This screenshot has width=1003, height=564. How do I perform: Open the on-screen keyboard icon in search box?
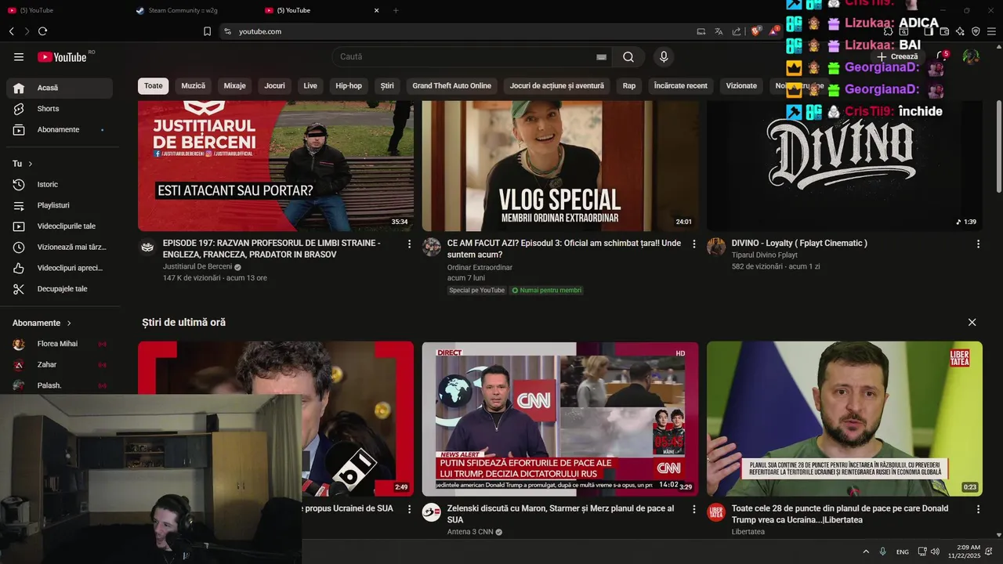point(601,57)
